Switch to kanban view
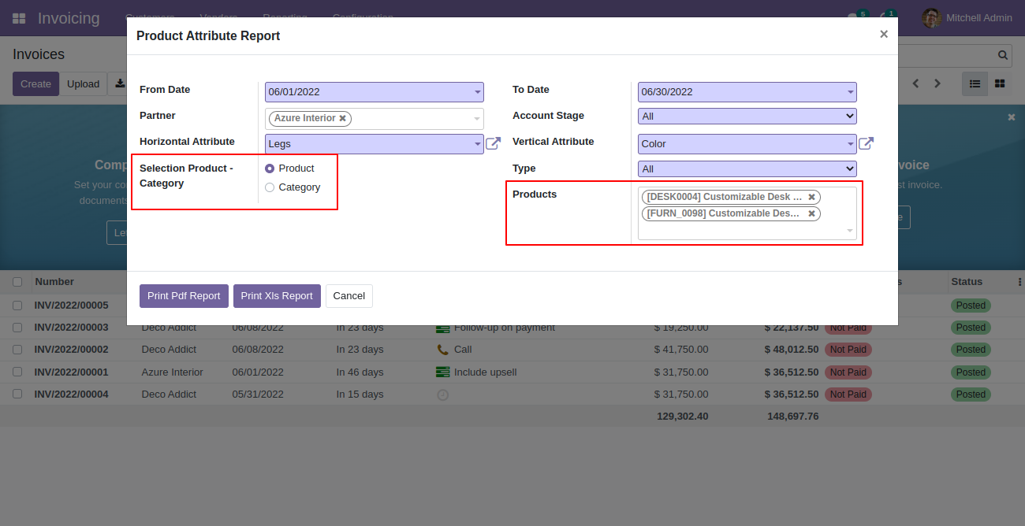Viewport: 1025px width, 526px height. point(1000,83)
